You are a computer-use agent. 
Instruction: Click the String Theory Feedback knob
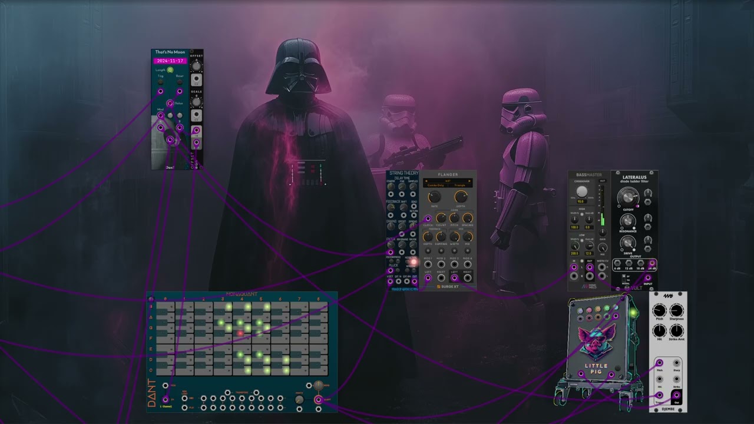click(x=391, y=207)
